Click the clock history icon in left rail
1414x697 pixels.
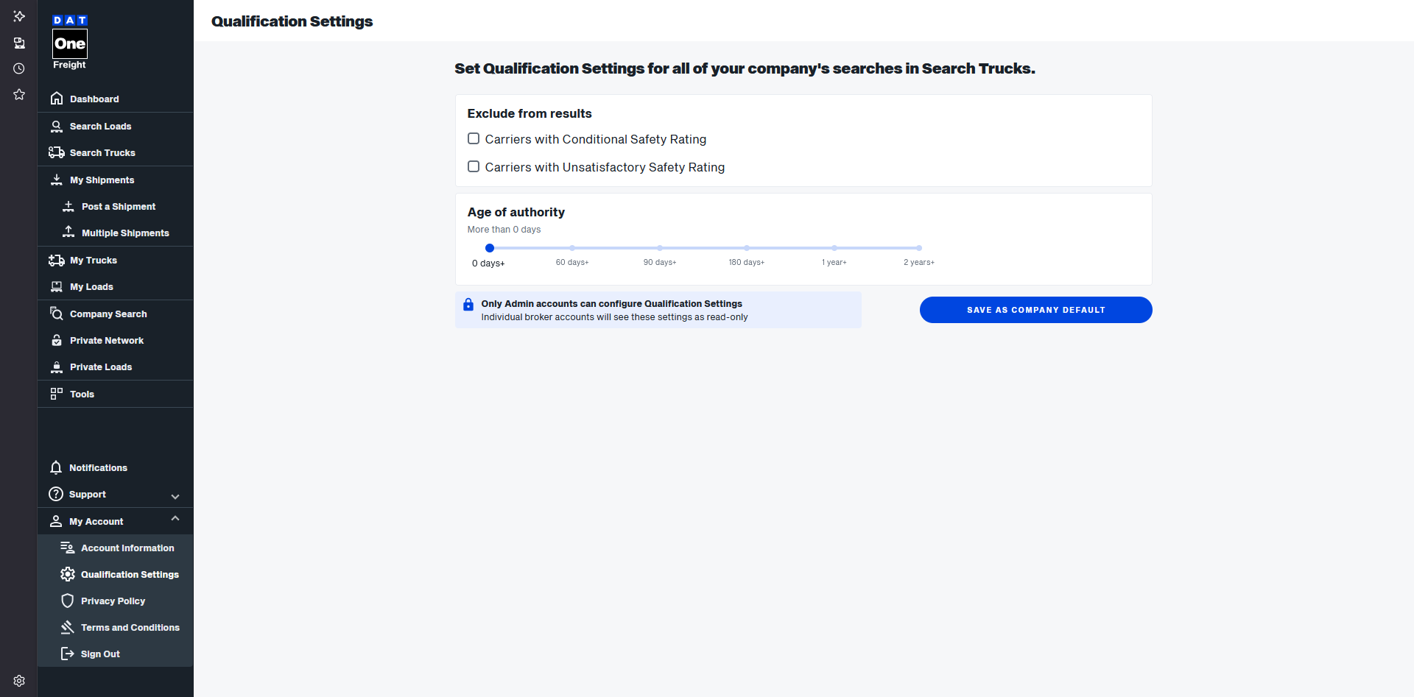(x=19, y=68)
